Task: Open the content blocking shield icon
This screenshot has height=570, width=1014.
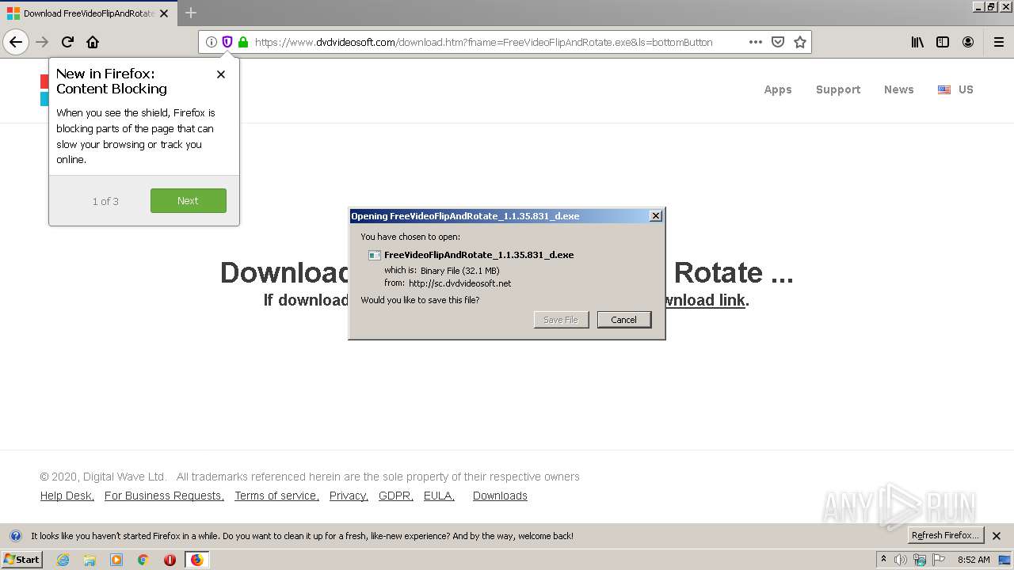Action: (227, 42)
